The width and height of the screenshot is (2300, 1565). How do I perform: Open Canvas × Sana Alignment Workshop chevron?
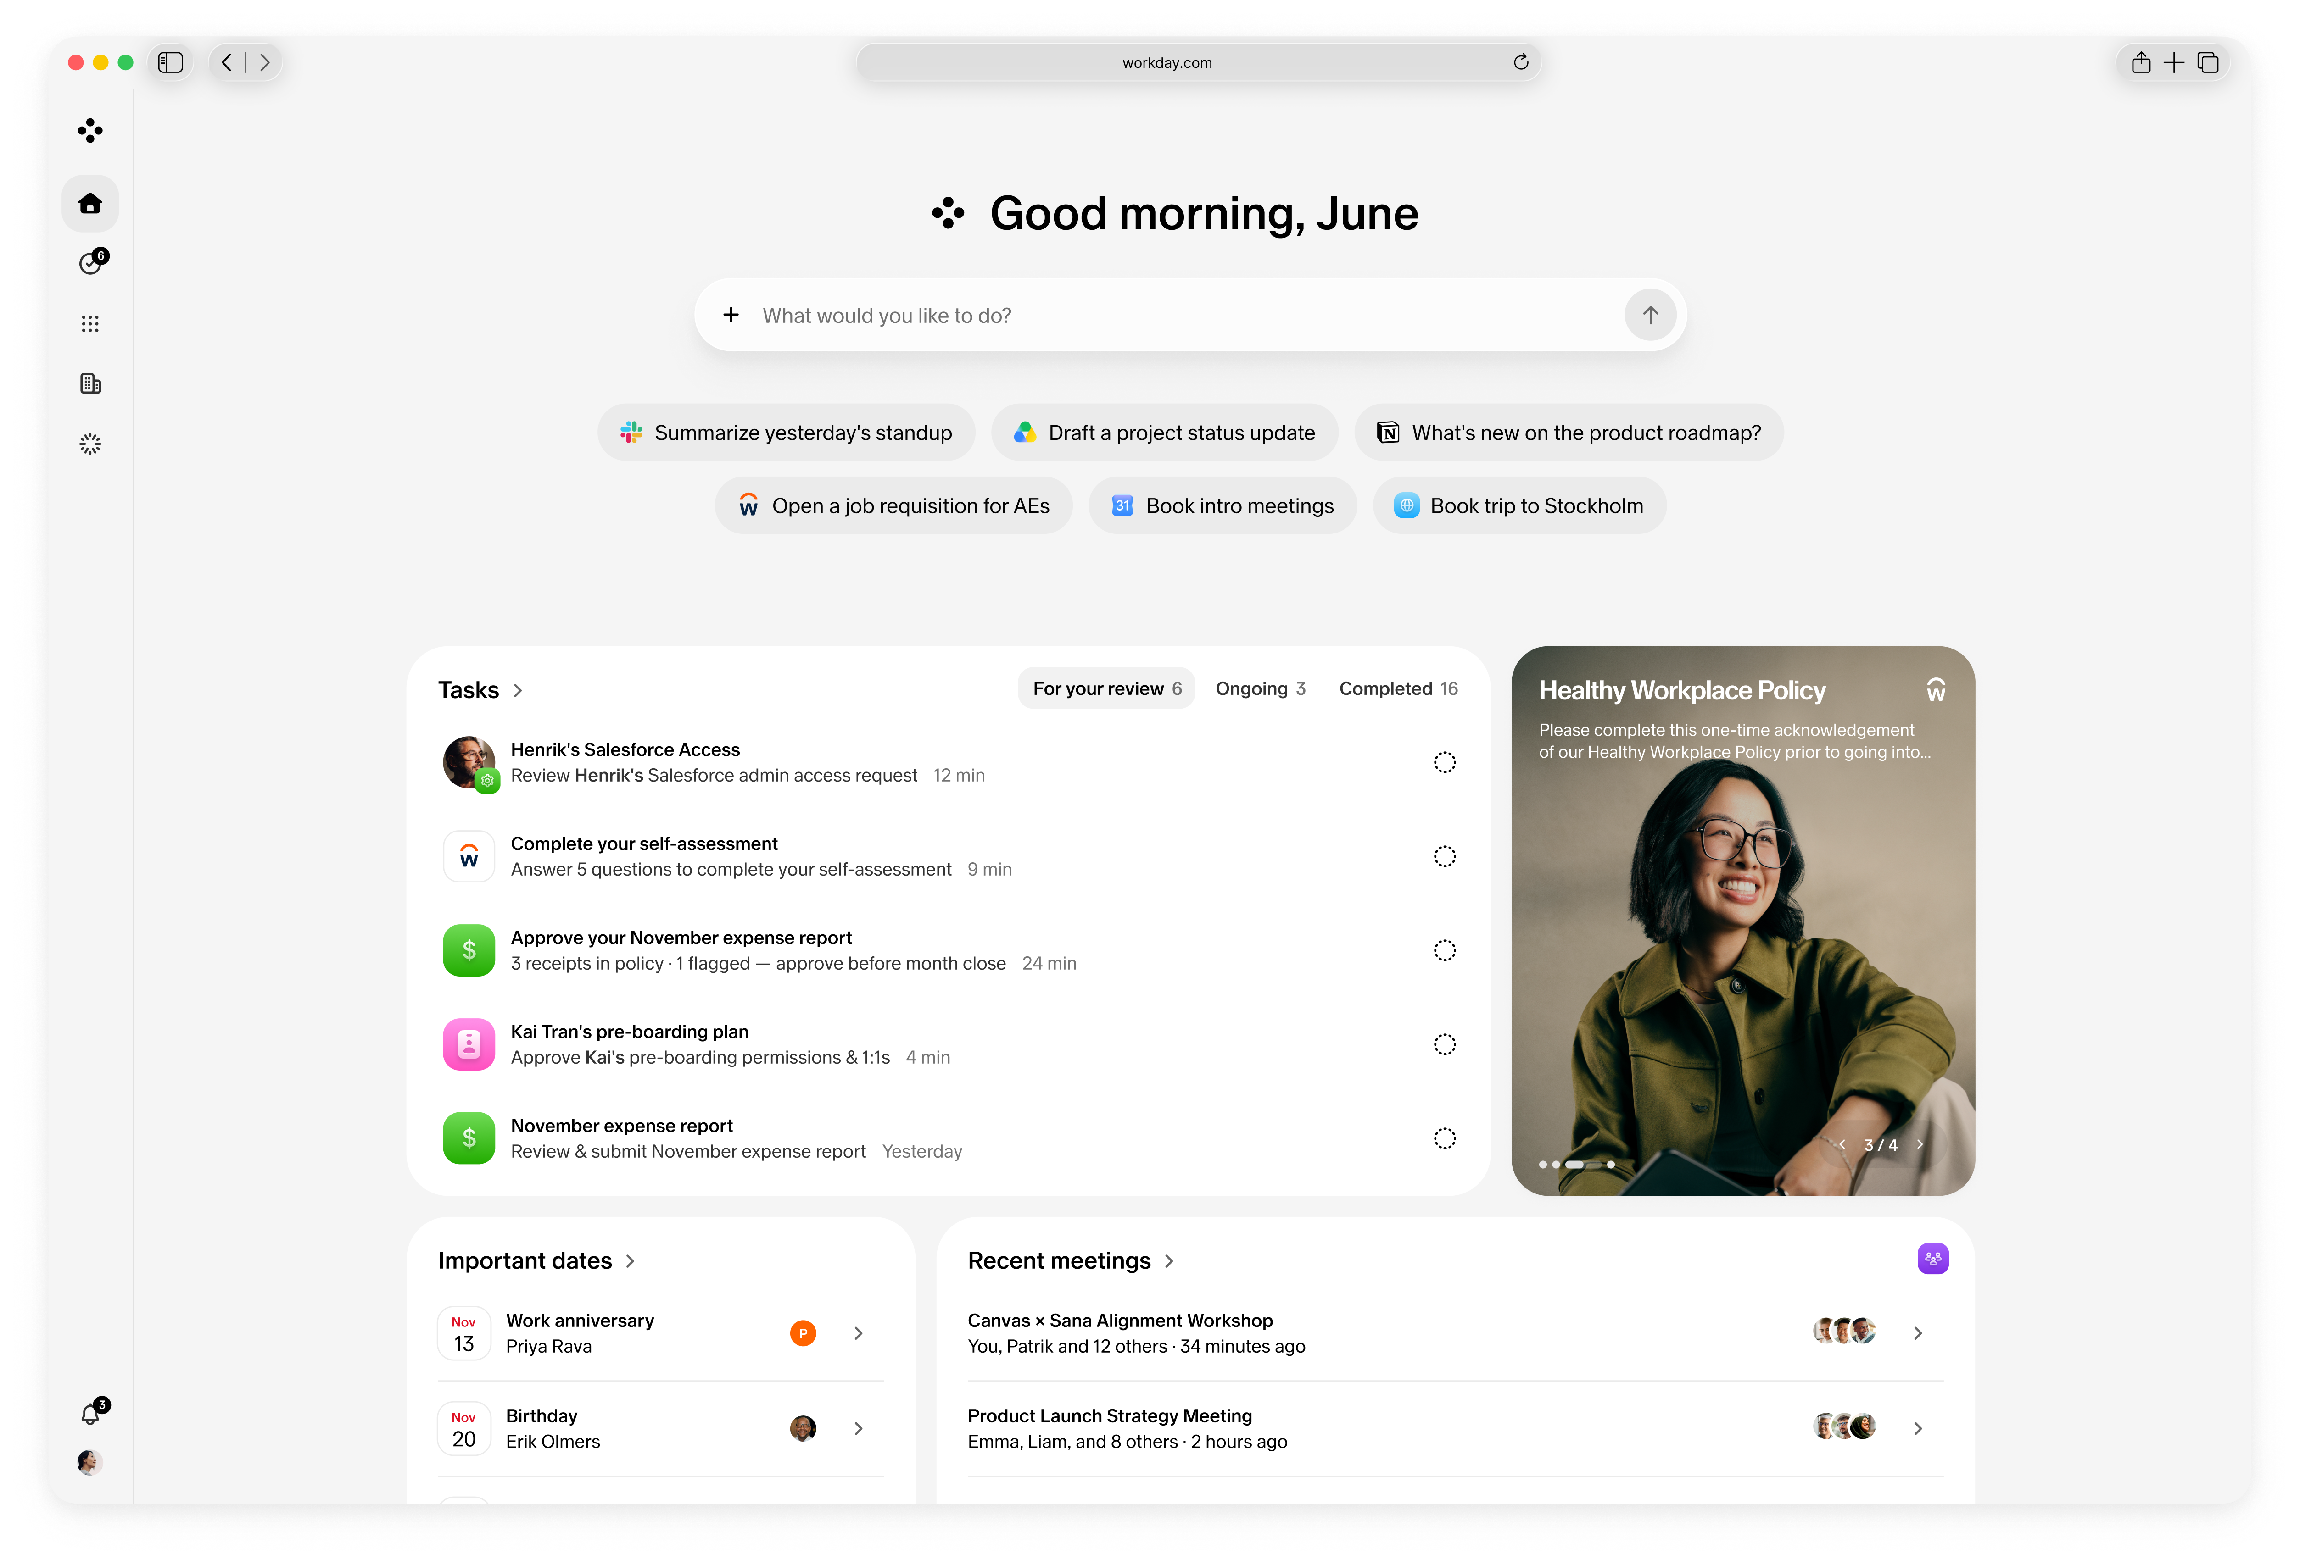[1918, 1333]
